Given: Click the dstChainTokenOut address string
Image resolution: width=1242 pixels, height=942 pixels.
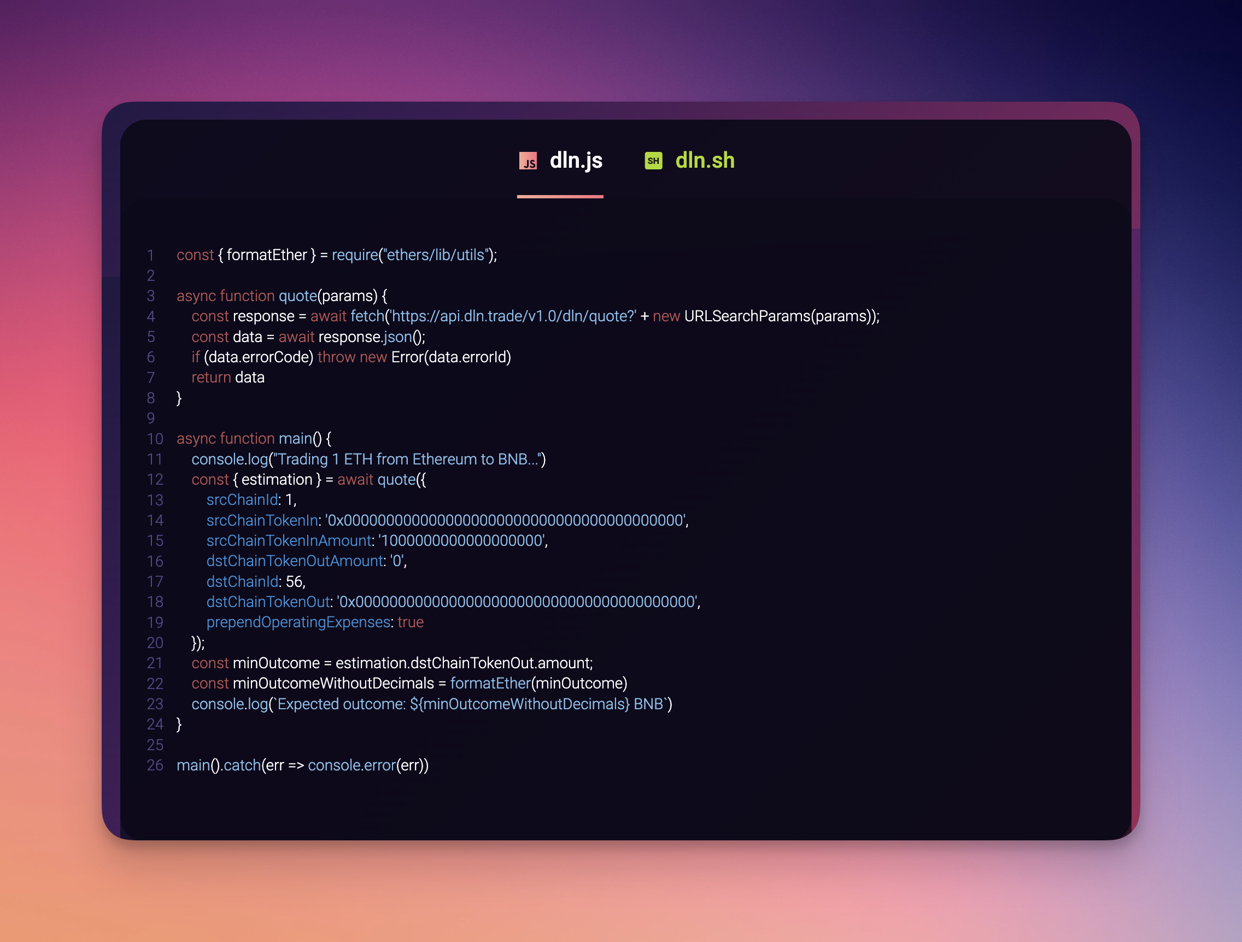Looking at the screenshot, I should click(518, 602).
